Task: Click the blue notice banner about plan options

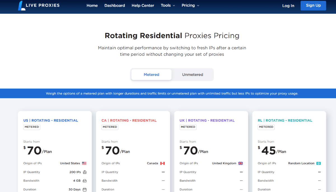Action: [x=168, y=93]
